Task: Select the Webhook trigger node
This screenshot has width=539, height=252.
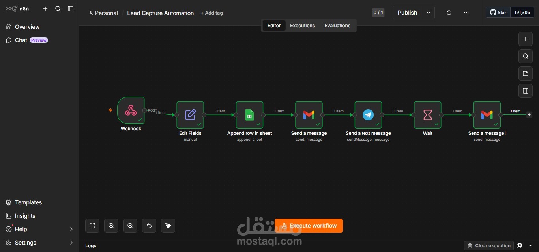Action: (x=131, y=110)
